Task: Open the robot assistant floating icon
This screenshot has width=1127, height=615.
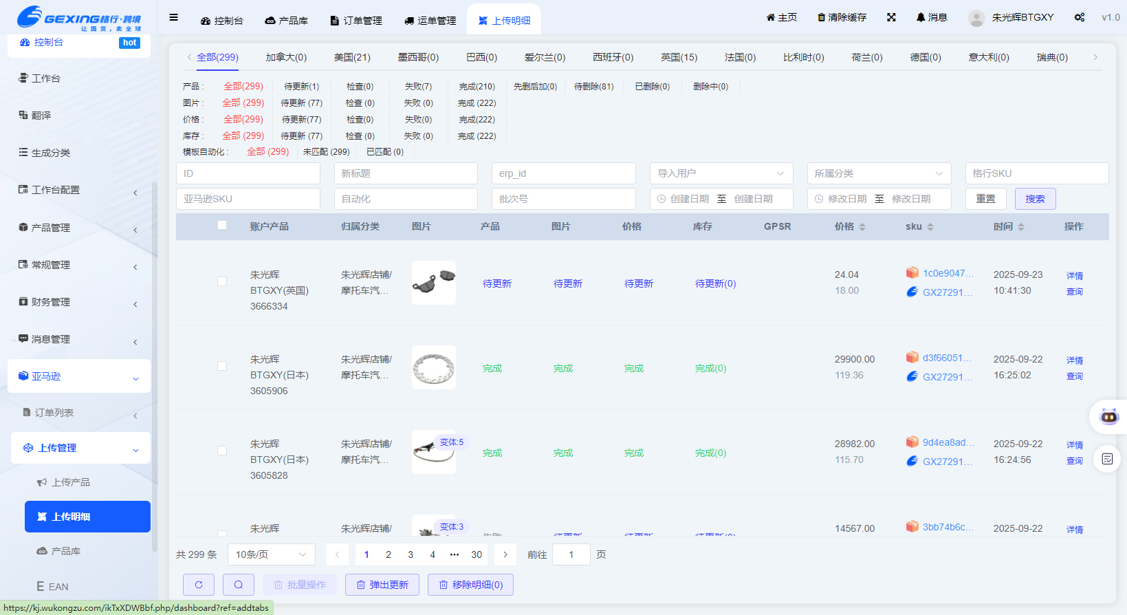Action: [1109, 417]
